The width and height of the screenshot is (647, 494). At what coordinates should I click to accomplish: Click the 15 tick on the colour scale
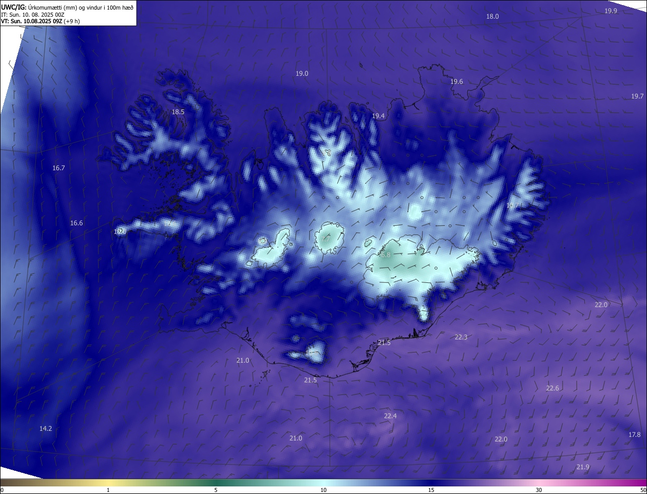(431, 490)
